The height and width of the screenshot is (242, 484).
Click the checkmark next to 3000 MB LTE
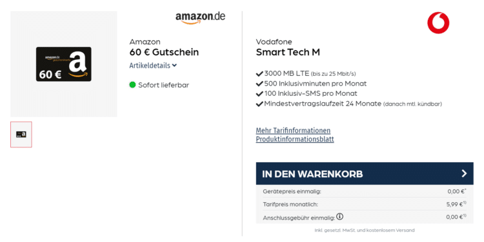(x=259, y=73)
